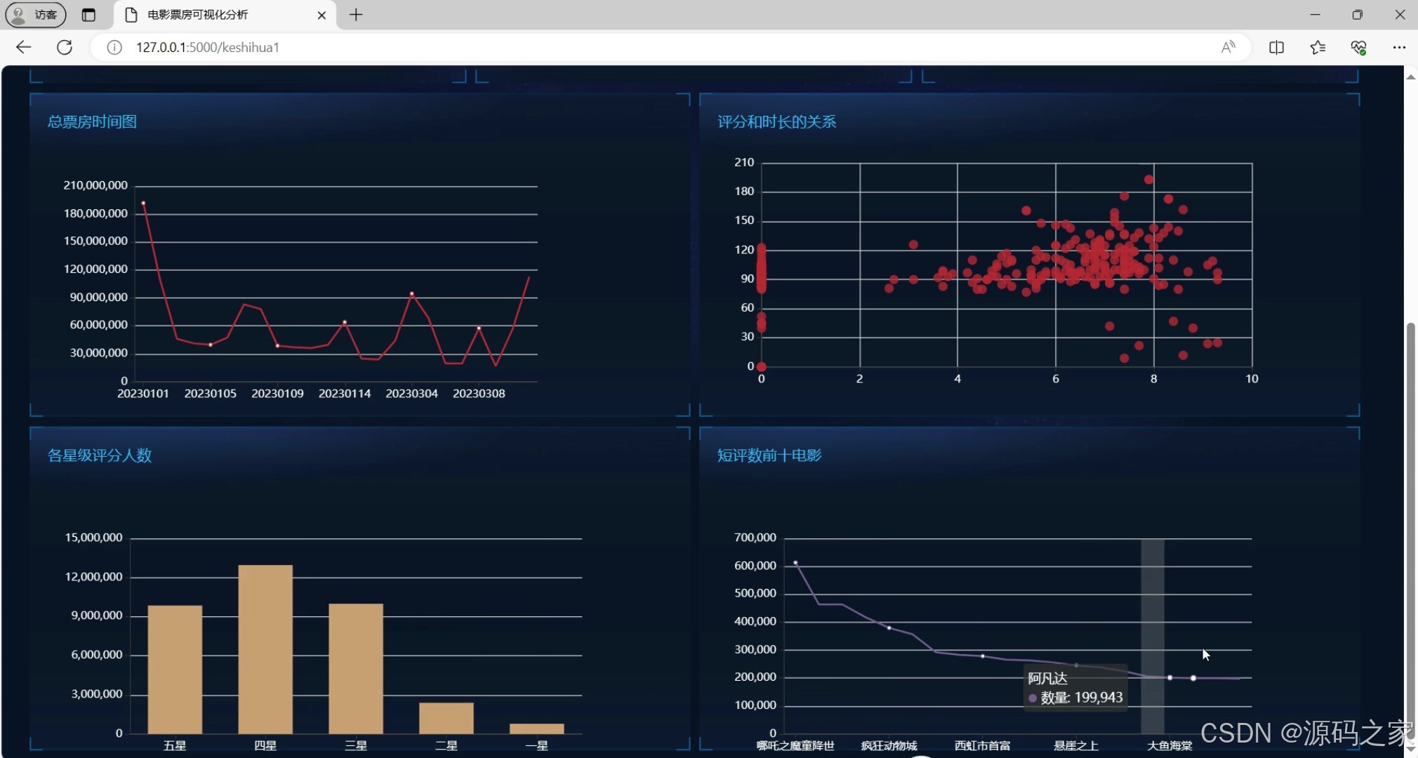The width and height of the screenshot is (1418, 758).
Task: Open split screen view icon
Action: pyautogui.click(x=1276, y=47)
